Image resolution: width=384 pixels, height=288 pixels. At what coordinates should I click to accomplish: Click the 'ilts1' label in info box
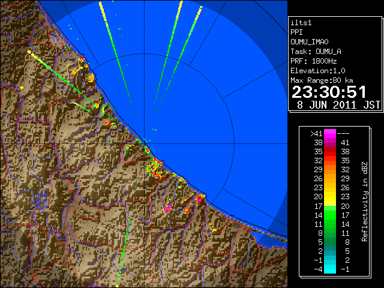301,23
